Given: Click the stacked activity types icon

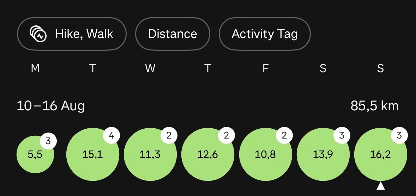Looking at the screenshot, I should point(38,34).
